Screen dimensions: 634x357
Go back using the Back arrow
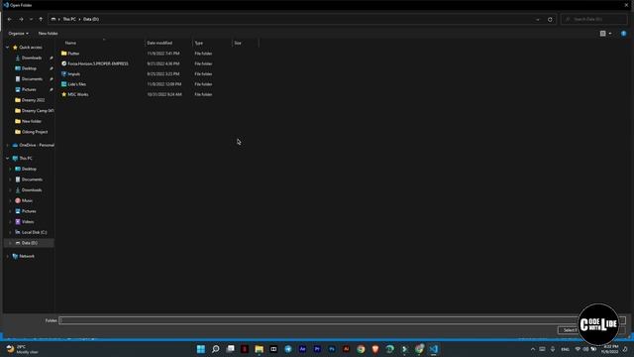tap(10, 19)
